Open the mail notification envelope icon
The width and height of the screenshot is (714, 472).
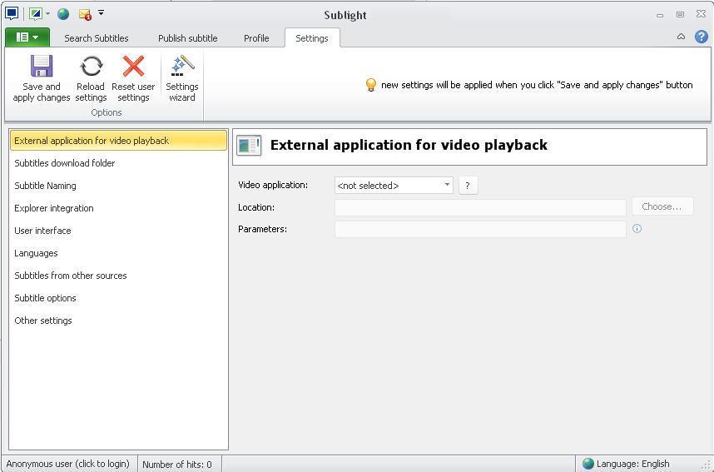click(85, 14)
